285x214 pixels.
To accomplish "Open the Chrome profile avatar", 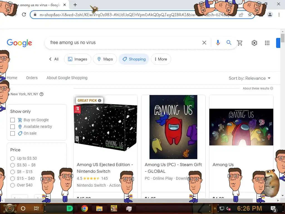I will click(270, 14).
